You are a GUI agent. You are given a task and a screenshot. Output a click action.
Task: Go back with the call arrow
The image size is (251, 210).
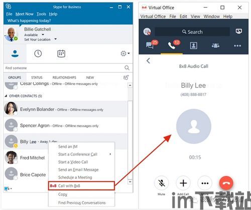148,60
